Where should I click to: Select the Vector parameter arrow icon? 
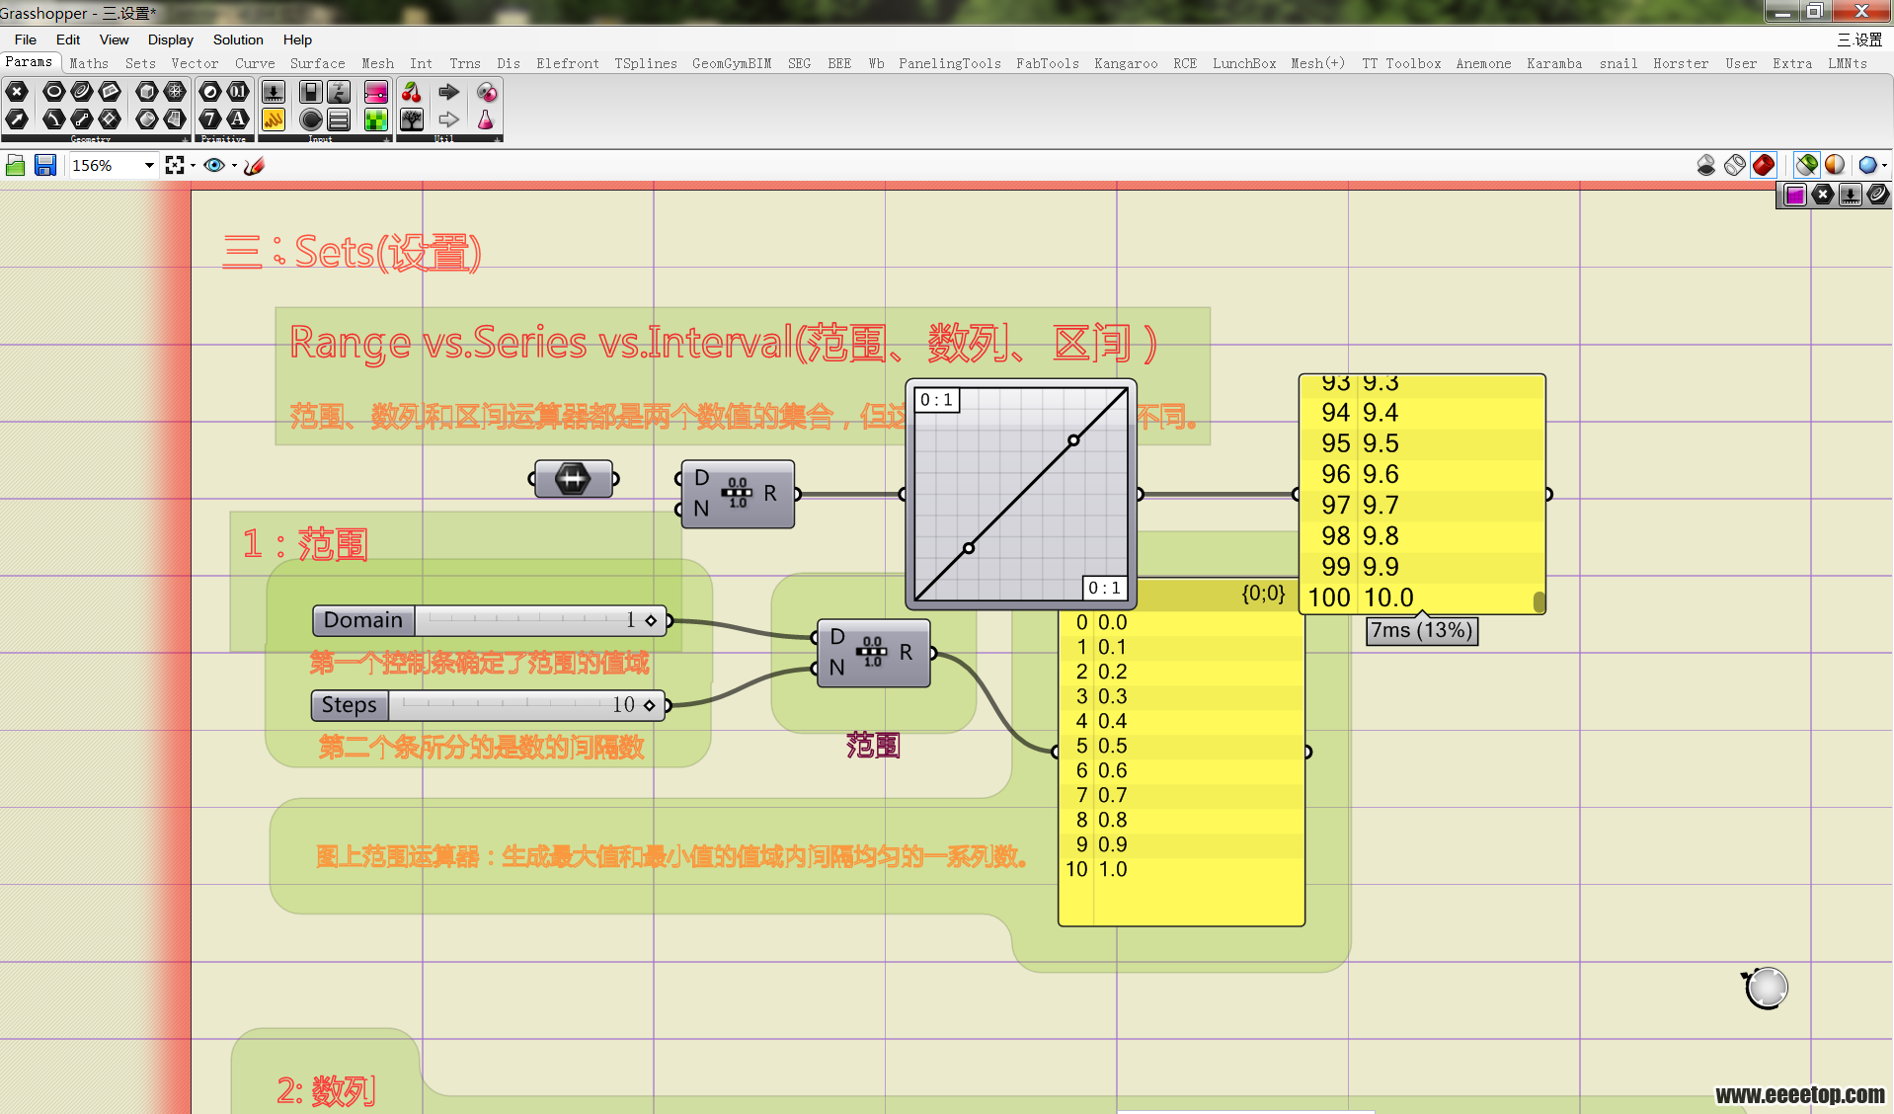tap(17, 119)
